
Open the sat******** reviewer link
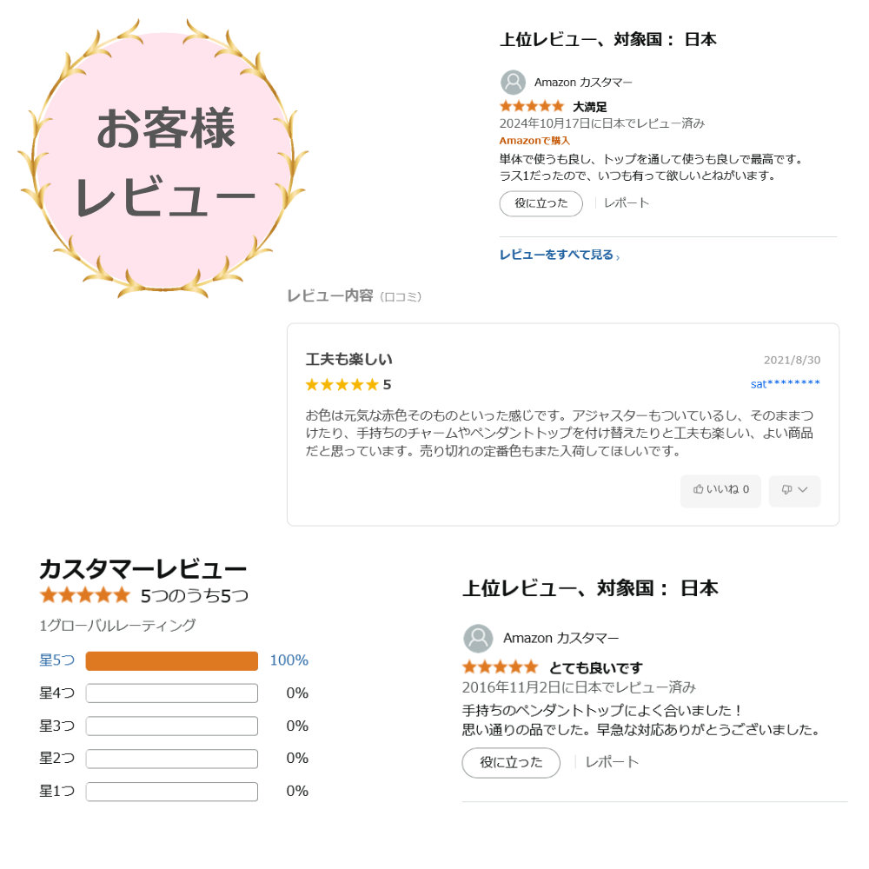click(x=786, y=384)
